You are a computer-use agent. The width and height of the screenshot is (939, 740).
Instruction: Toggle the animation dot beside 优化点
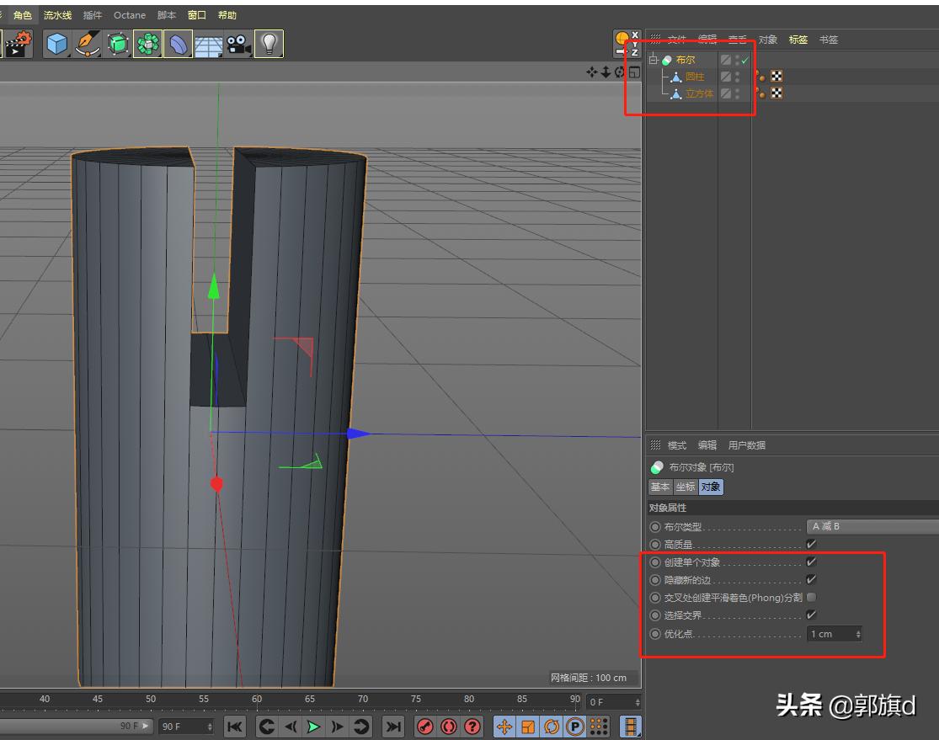pyautogui.click(x=655, y=633)
